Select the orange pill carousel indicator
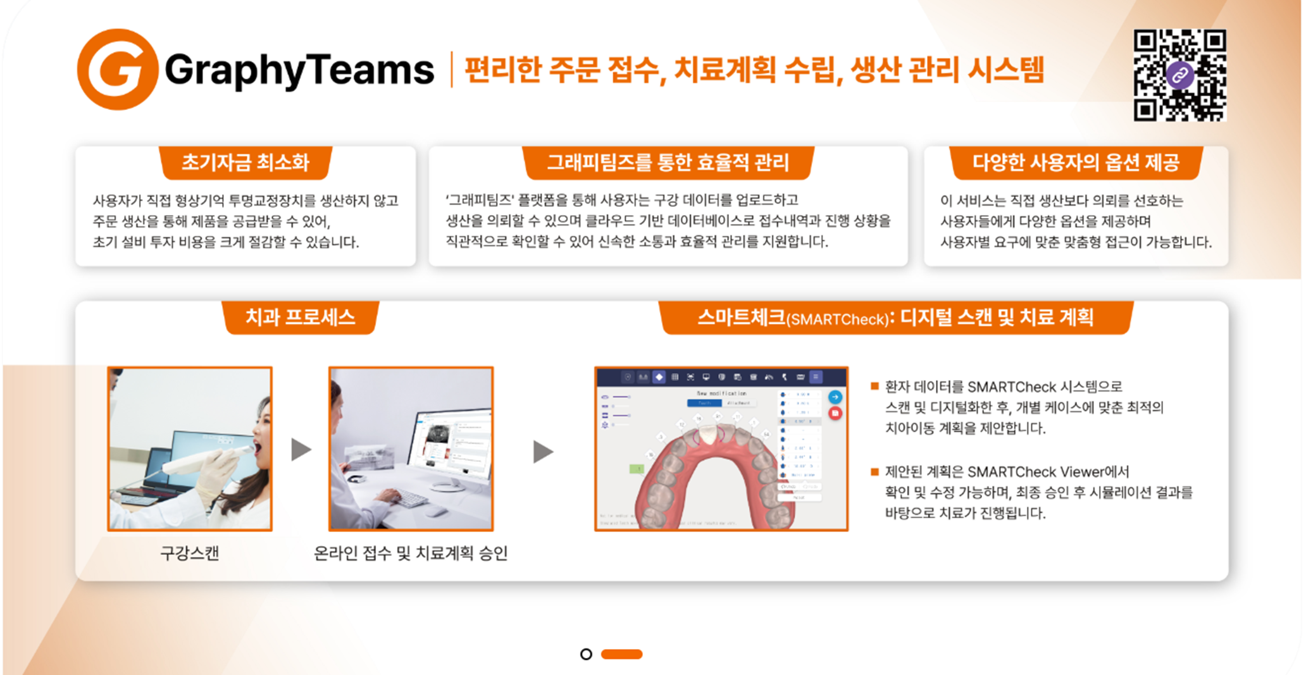Image resolution: width=1306 pixels, height=675 pixels. (621, 654)
